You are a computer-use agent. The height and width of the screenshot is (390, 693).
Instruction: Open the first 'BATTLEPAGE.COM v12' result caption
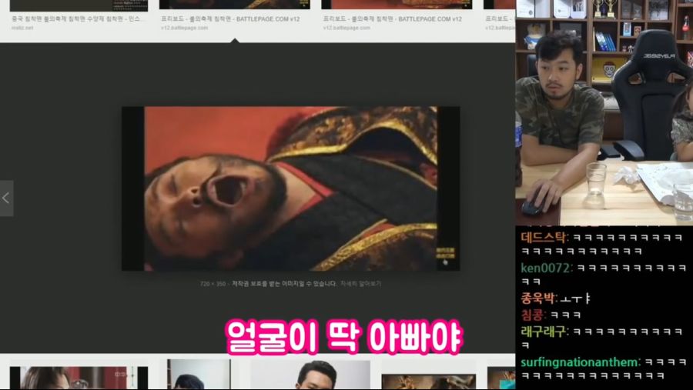pos(235,18)
